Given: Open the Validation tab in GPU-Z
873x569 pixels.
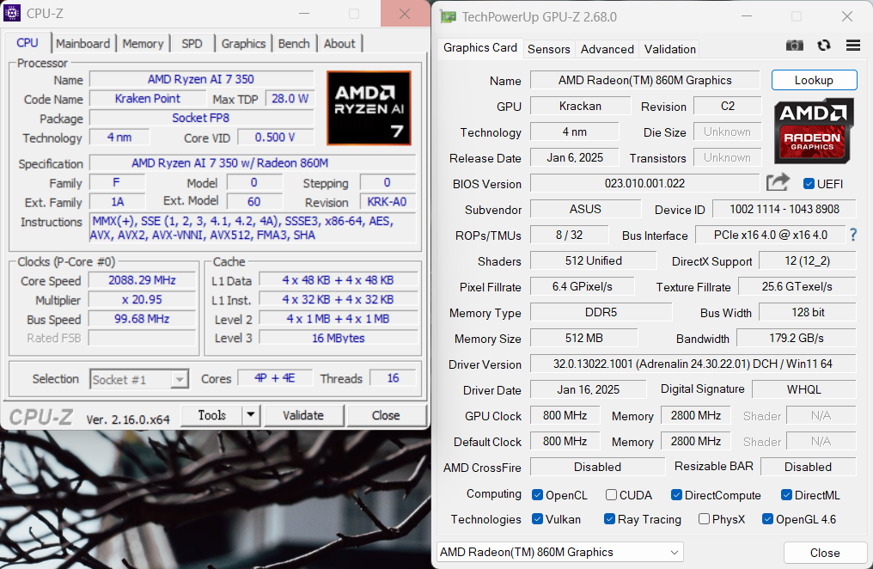Looking at the screenshot, I should pyautogui.click(x=669, y=49).
